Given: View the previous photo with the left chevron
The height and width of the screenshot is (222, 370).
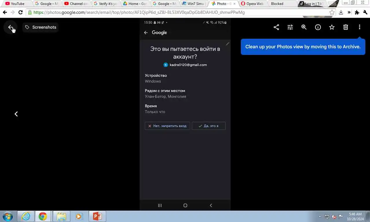Looking at the screenshot, I should [16, 114].
